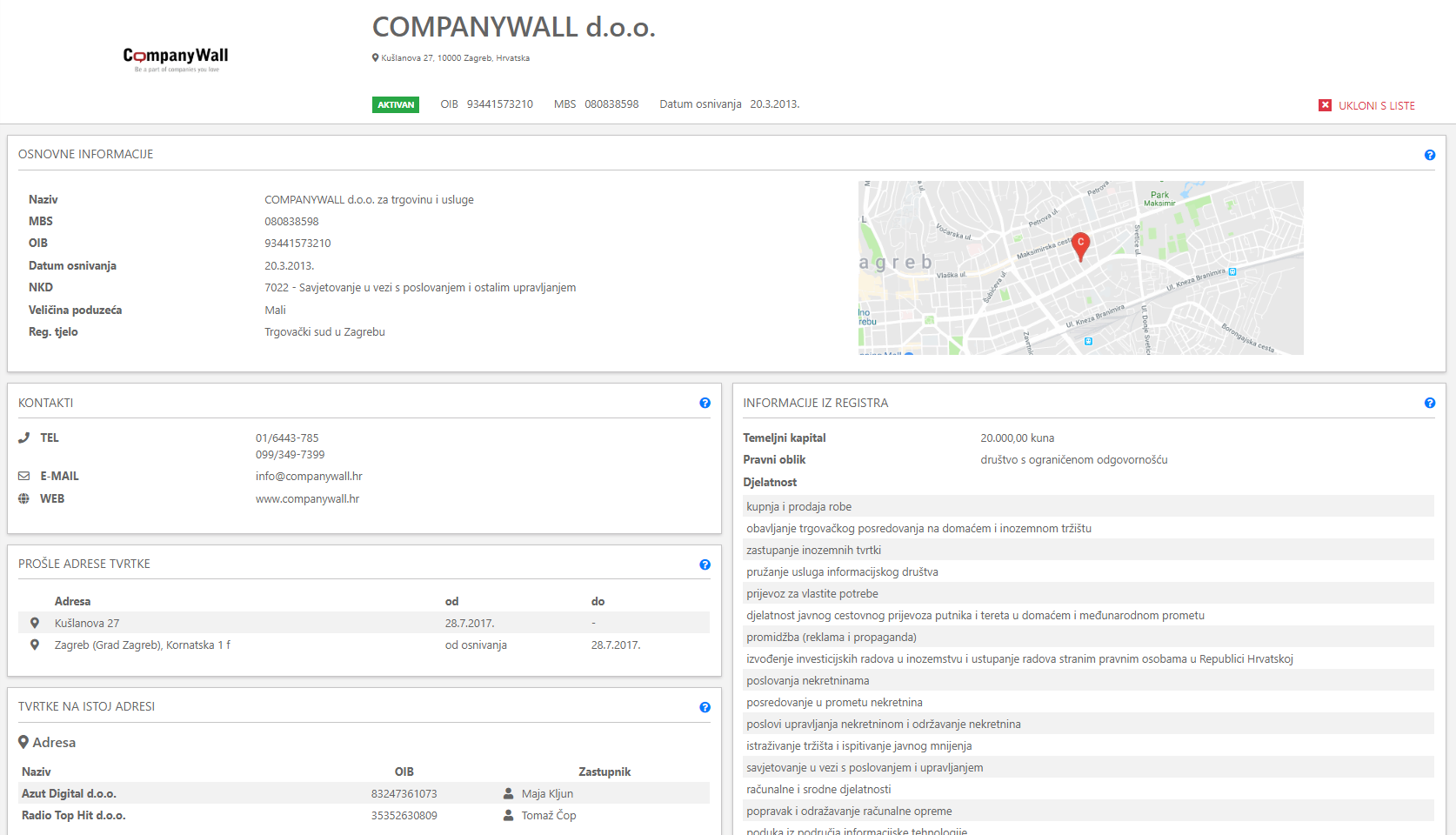Click the red X icon beside UKLONI S LISTE

tap(1325, 105)
